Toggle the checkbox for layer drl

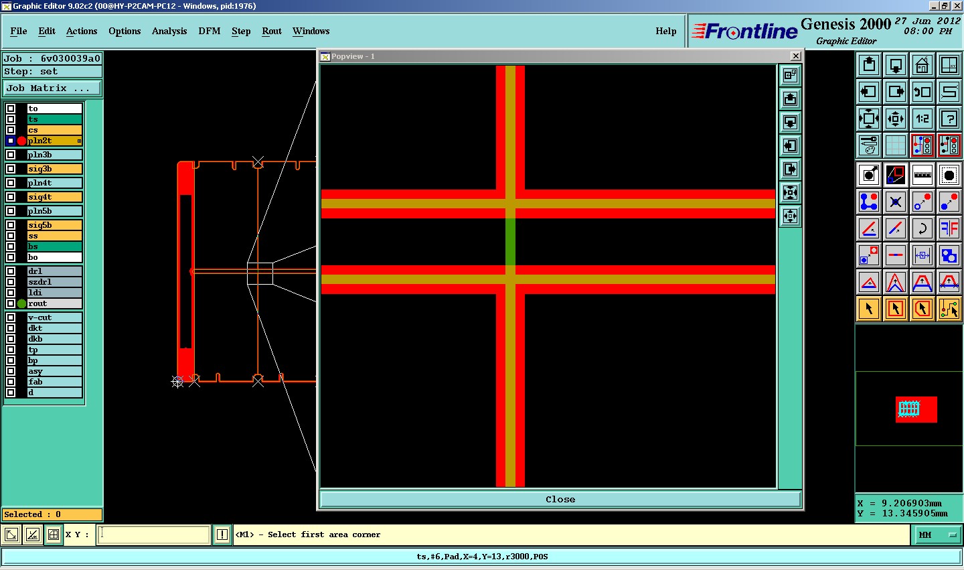pos(11,271)
